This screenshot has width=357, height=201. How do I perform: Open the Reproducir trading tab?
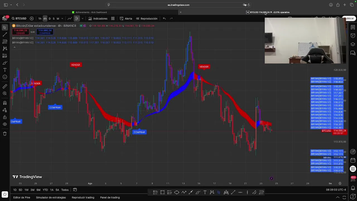click(x=83, y=197)
